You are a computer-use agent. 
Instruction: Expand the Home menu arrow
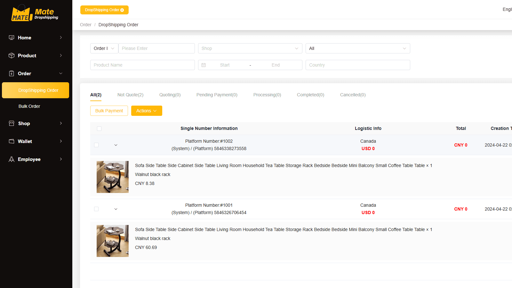[x=61, y=37]
